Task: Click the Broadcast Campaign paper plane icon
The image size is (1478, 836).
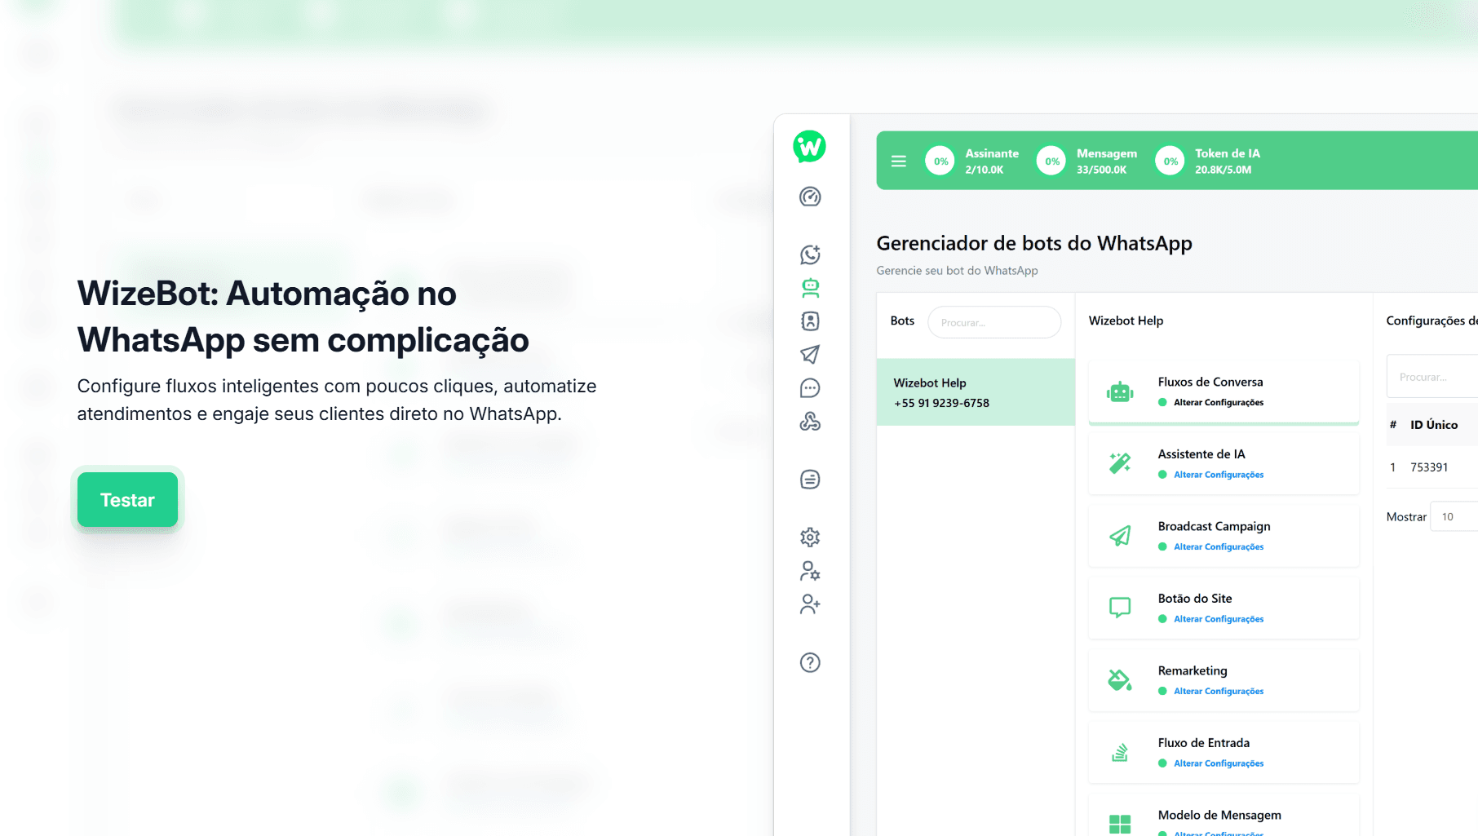Action: pos(1120,536)
